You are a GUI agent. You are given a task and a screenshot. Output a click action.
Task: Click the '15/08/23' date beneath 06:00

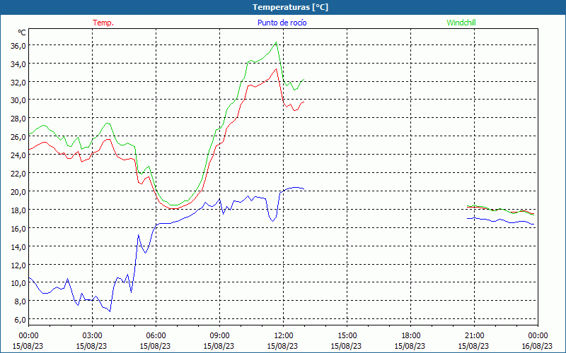click(x=155, y=346)
